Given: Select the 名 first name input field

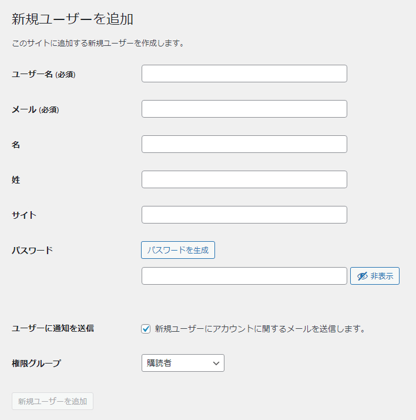Looking at the screenshot, I should click(x=244, y=144).
